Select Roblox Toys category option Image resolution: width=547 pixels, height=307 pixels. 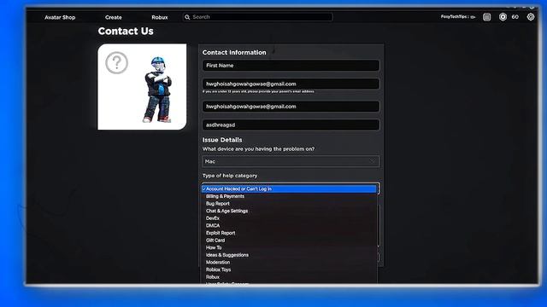tap(219, 269)
